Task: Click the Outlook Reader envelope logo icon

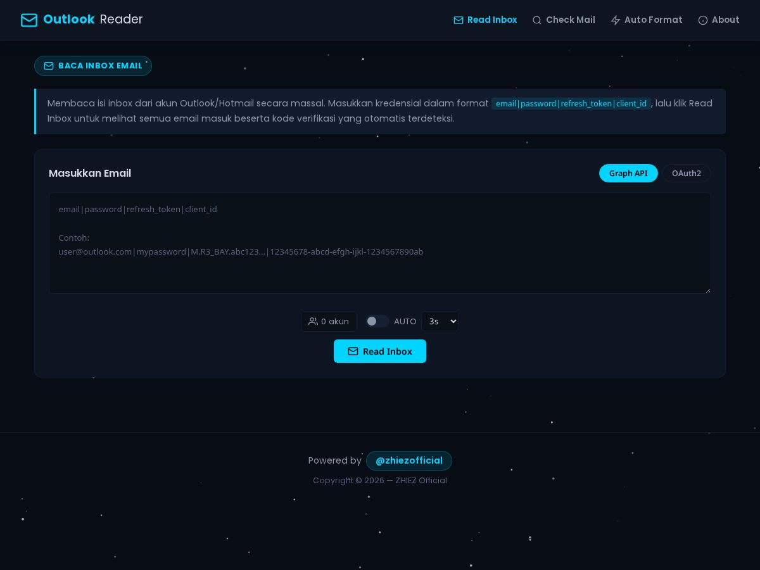Action: pyautogui.click(x=29, y=20)
